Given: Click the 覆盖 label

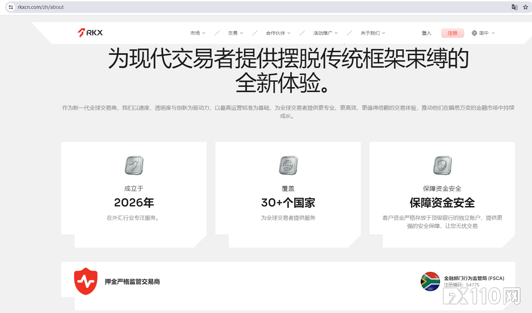Looking at the screenshot, I should tap(288, 188).
